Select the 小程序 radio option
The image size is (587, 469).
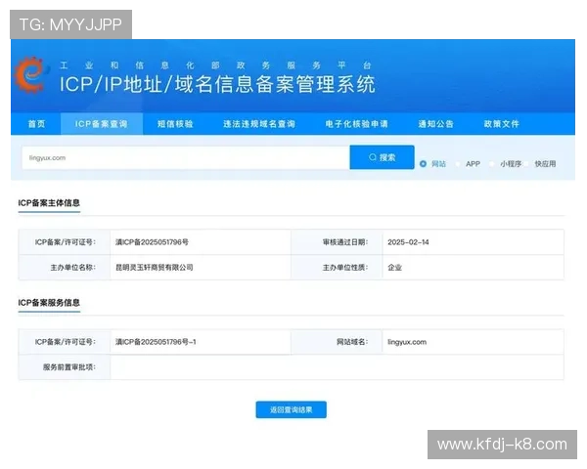point(492,164)
